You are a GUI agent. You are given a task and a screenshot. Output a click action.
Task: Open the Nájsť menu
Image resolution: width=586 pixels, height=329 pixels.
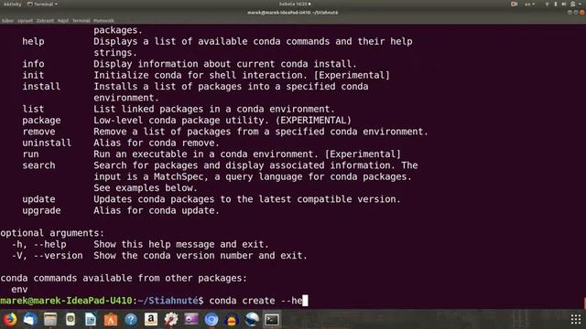point(63,20)
